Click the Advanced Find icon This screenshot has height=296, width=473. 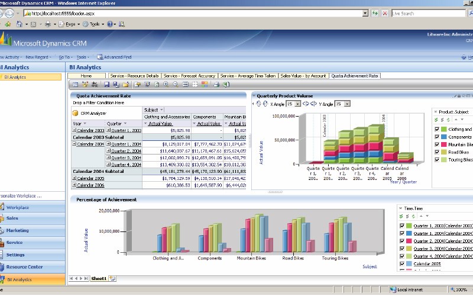100,57
